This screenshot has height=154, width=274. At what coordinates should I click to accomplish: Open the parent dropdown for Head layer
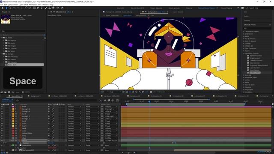tap(111, 107)
